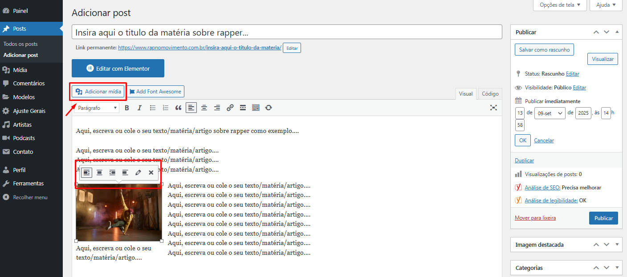The height and width of the screenshot is (277, 627).
Task: Center selected image in image toolbar
Action: tap(100, 173)
